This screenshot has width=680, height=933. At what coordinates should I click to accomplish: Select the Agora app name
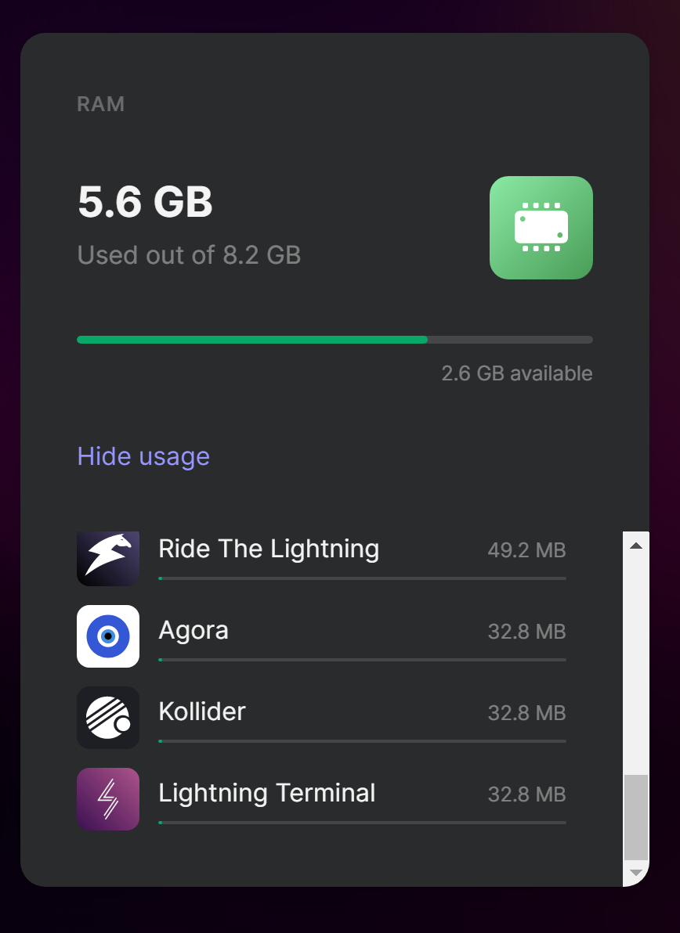click(x=194, y=631)
